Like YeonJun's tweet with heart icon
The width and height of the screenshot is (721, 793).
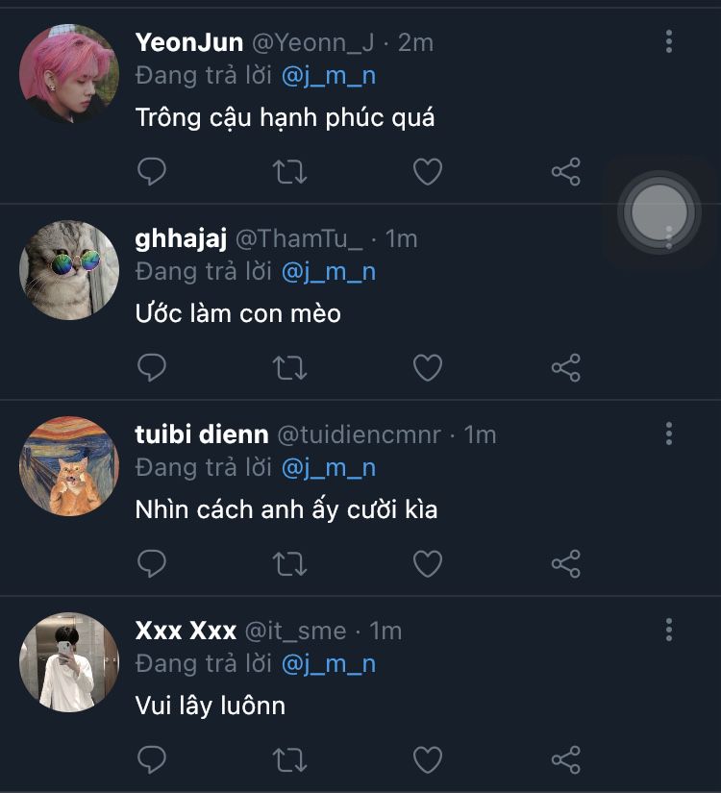click(x=428, y=171)
